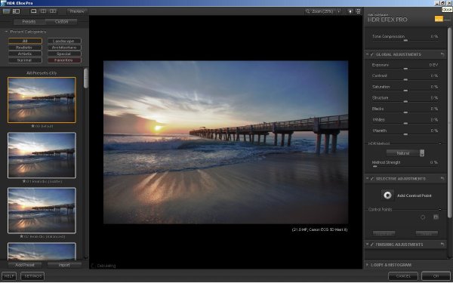
Task: Click the duplicate control point icon
Action: (x=436, y=217)
